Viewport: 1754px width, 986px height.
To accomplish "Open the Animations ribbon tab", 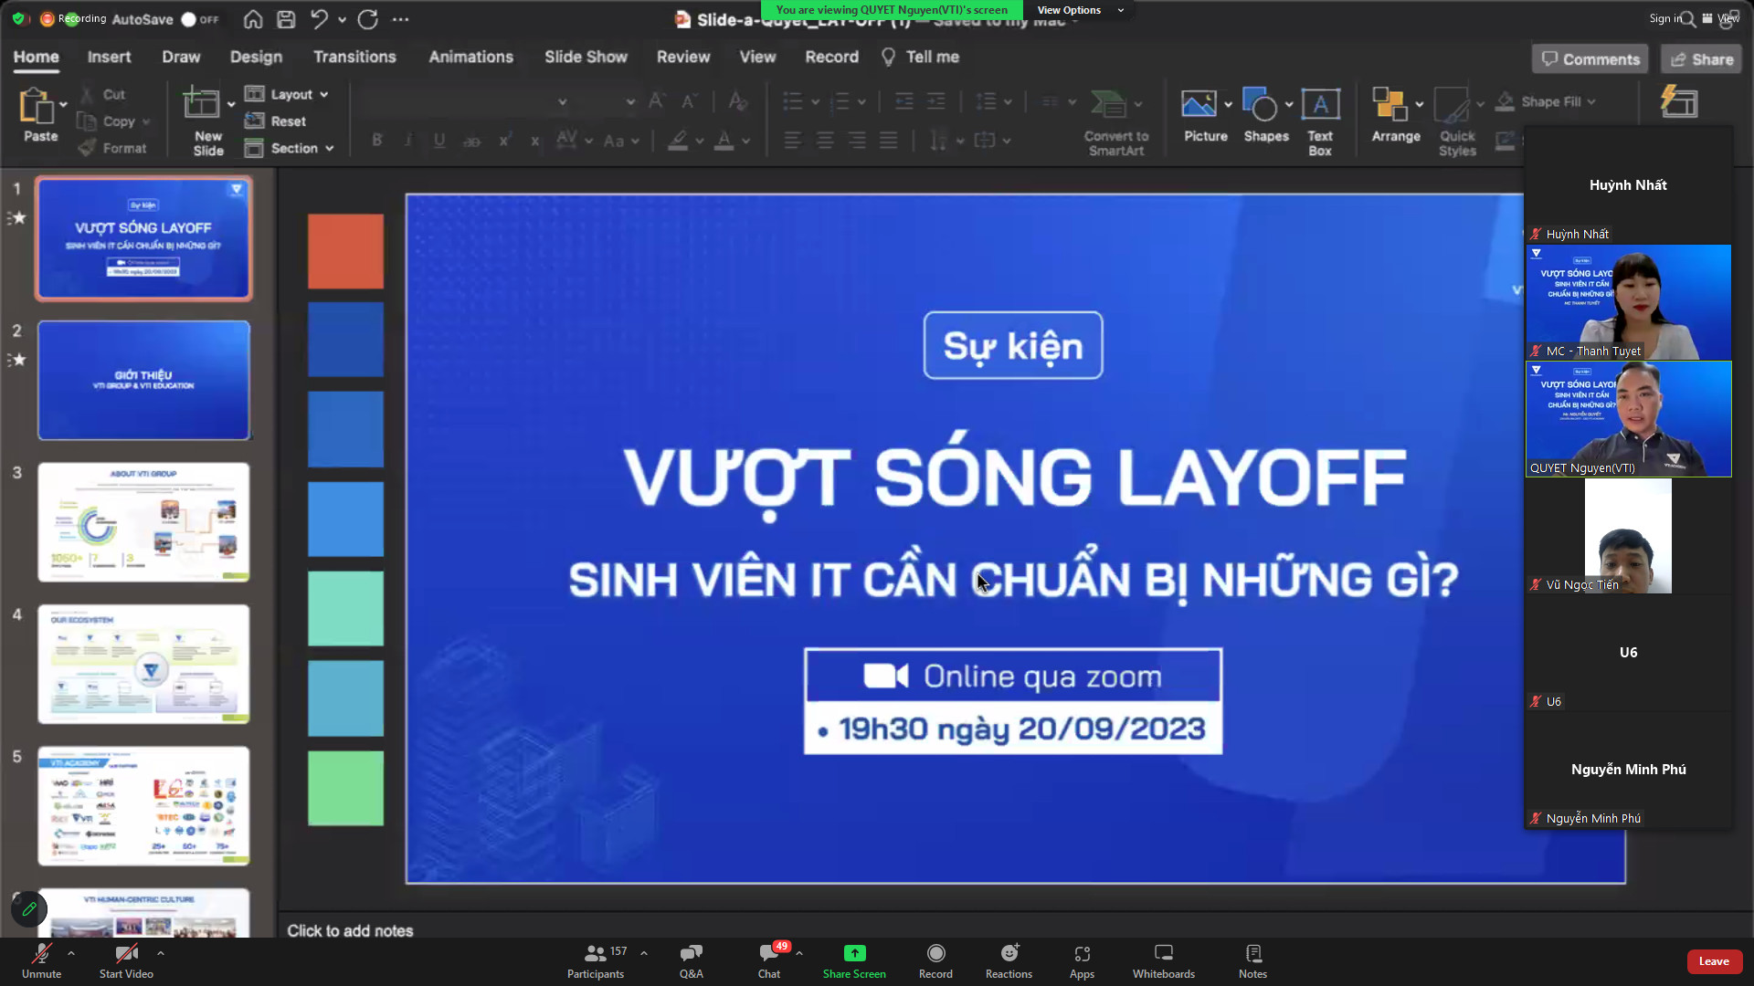I will [470, 57].
